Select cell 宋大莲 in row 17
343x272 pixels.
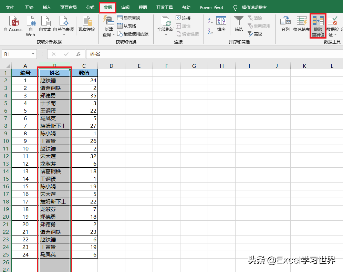click(54, 194)
